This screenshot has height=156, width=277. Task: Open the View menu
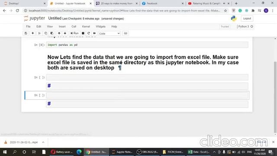50,26
